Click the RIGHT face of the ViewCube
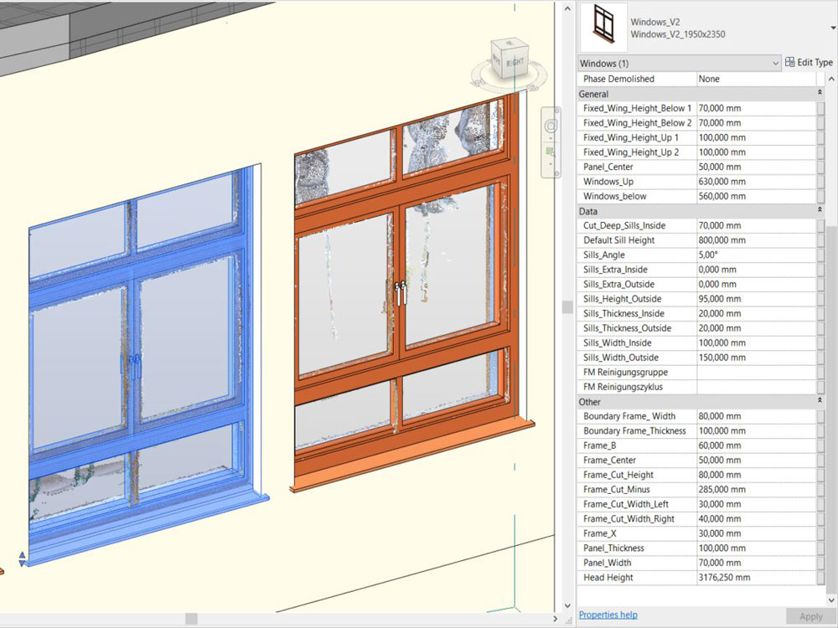This screenshot has width=838, height=628. pos(515,62)
